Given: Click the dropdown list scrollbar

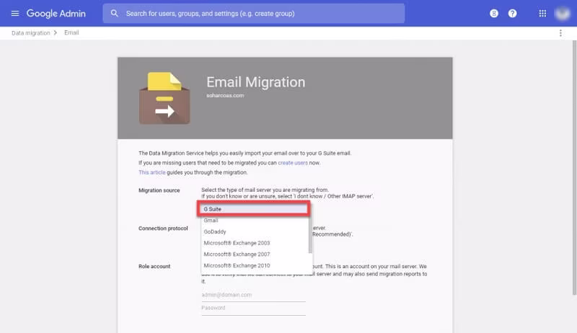Looking at the screenshot, I should click(310, 235).
